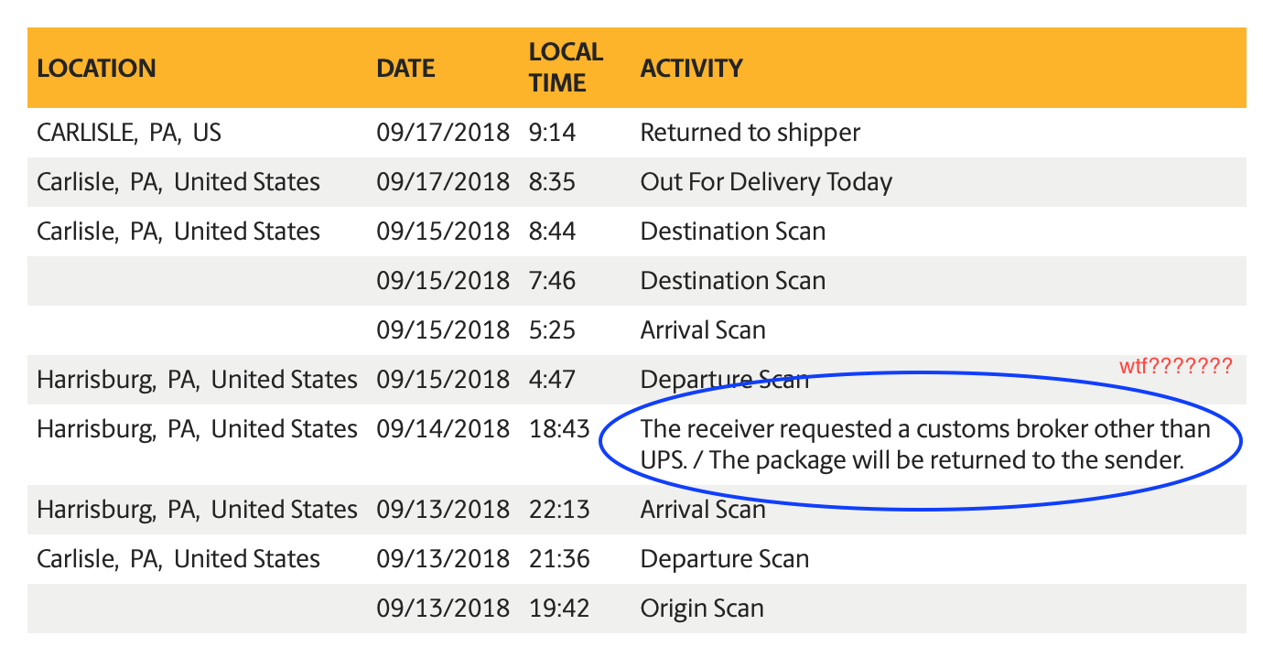Click Harrisburg location in the 09/13/2018 row
The image size is (1263, 668).
[x=197, y=509]
